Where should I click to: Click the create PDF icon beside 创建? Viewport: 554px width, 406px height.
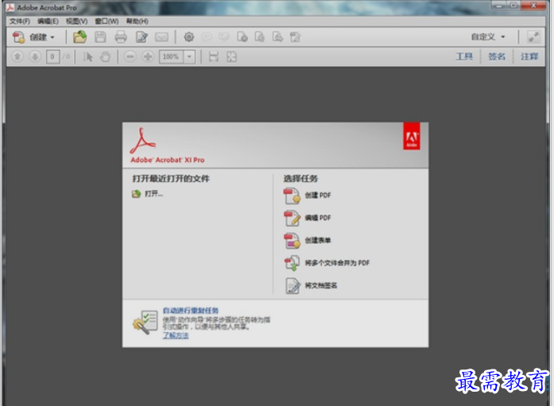(18, 37)
